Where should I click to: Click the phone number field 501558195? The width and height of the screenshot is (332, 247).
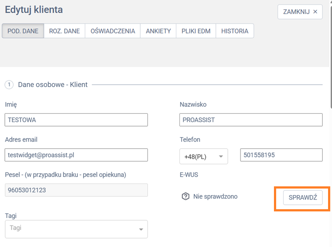point(281,155)
